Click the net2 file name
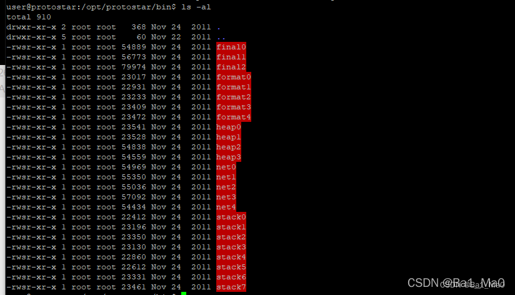The height and width of the screenshot is (295, 515). [226, 187]
